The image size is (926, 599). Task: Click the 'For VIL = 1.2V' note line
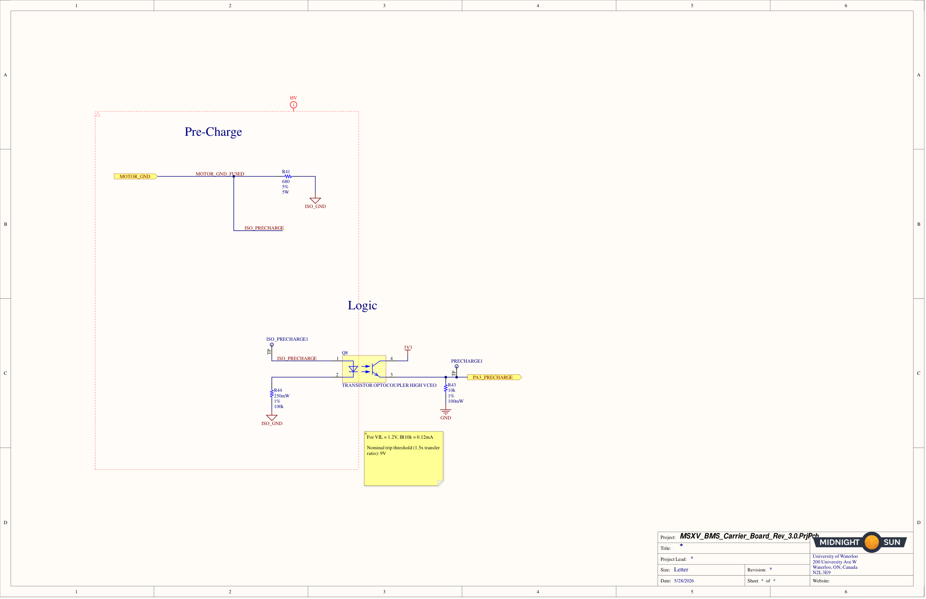[400, 437]
